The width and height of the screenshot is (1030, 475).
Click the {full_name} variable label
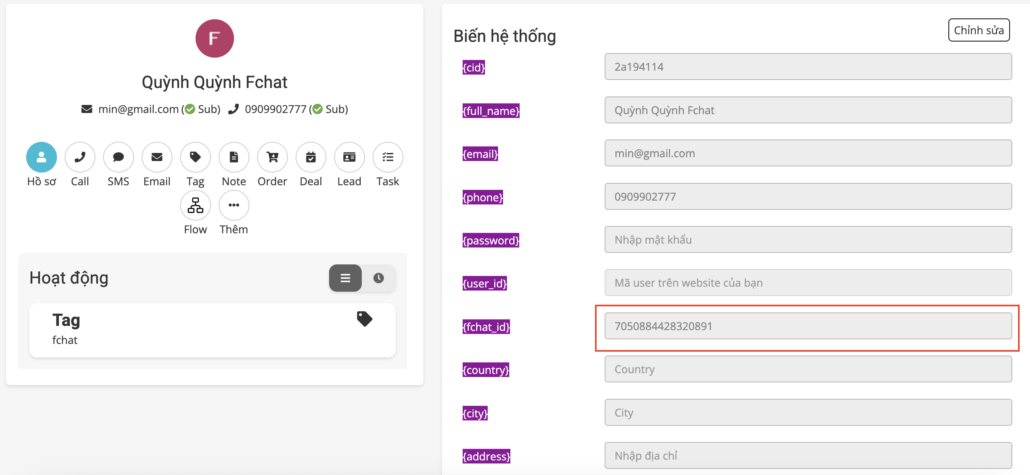coord(491,111)
